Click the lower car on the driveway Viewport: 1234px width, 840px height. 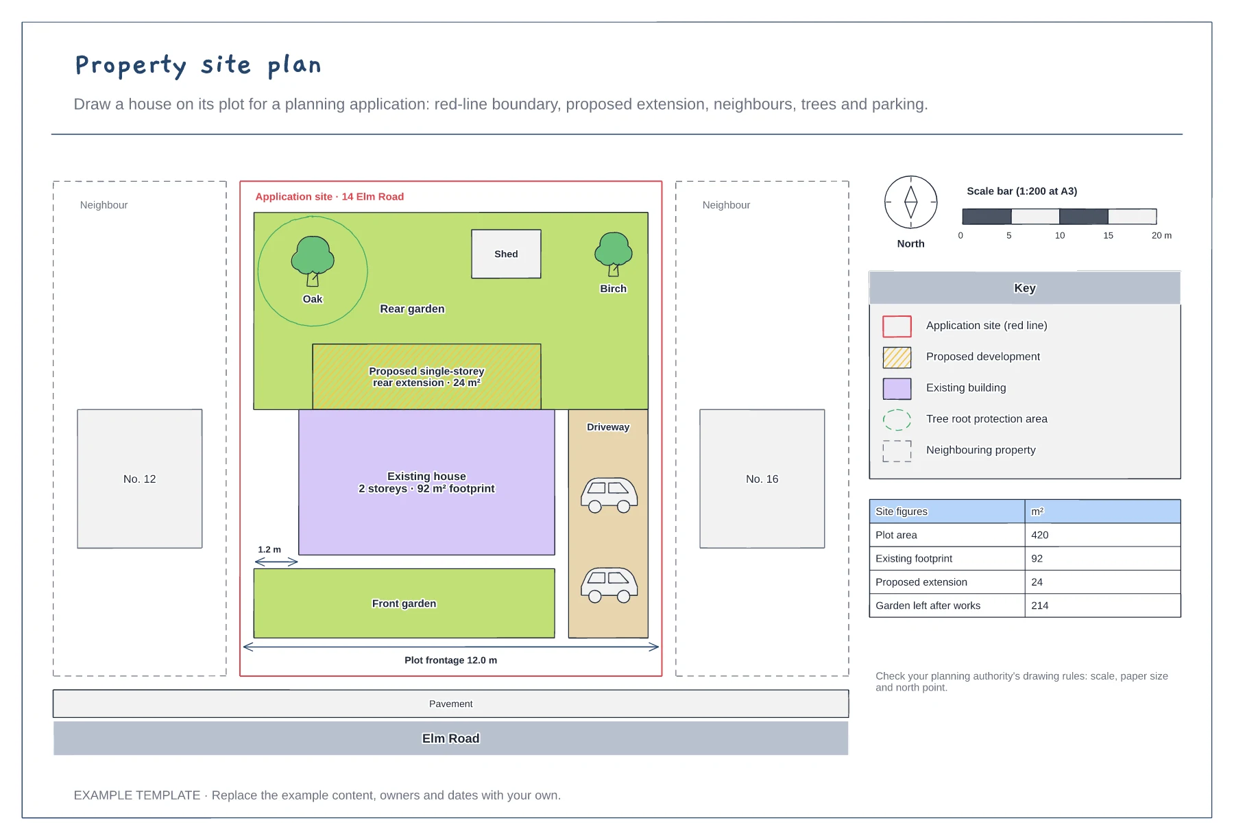609,585
